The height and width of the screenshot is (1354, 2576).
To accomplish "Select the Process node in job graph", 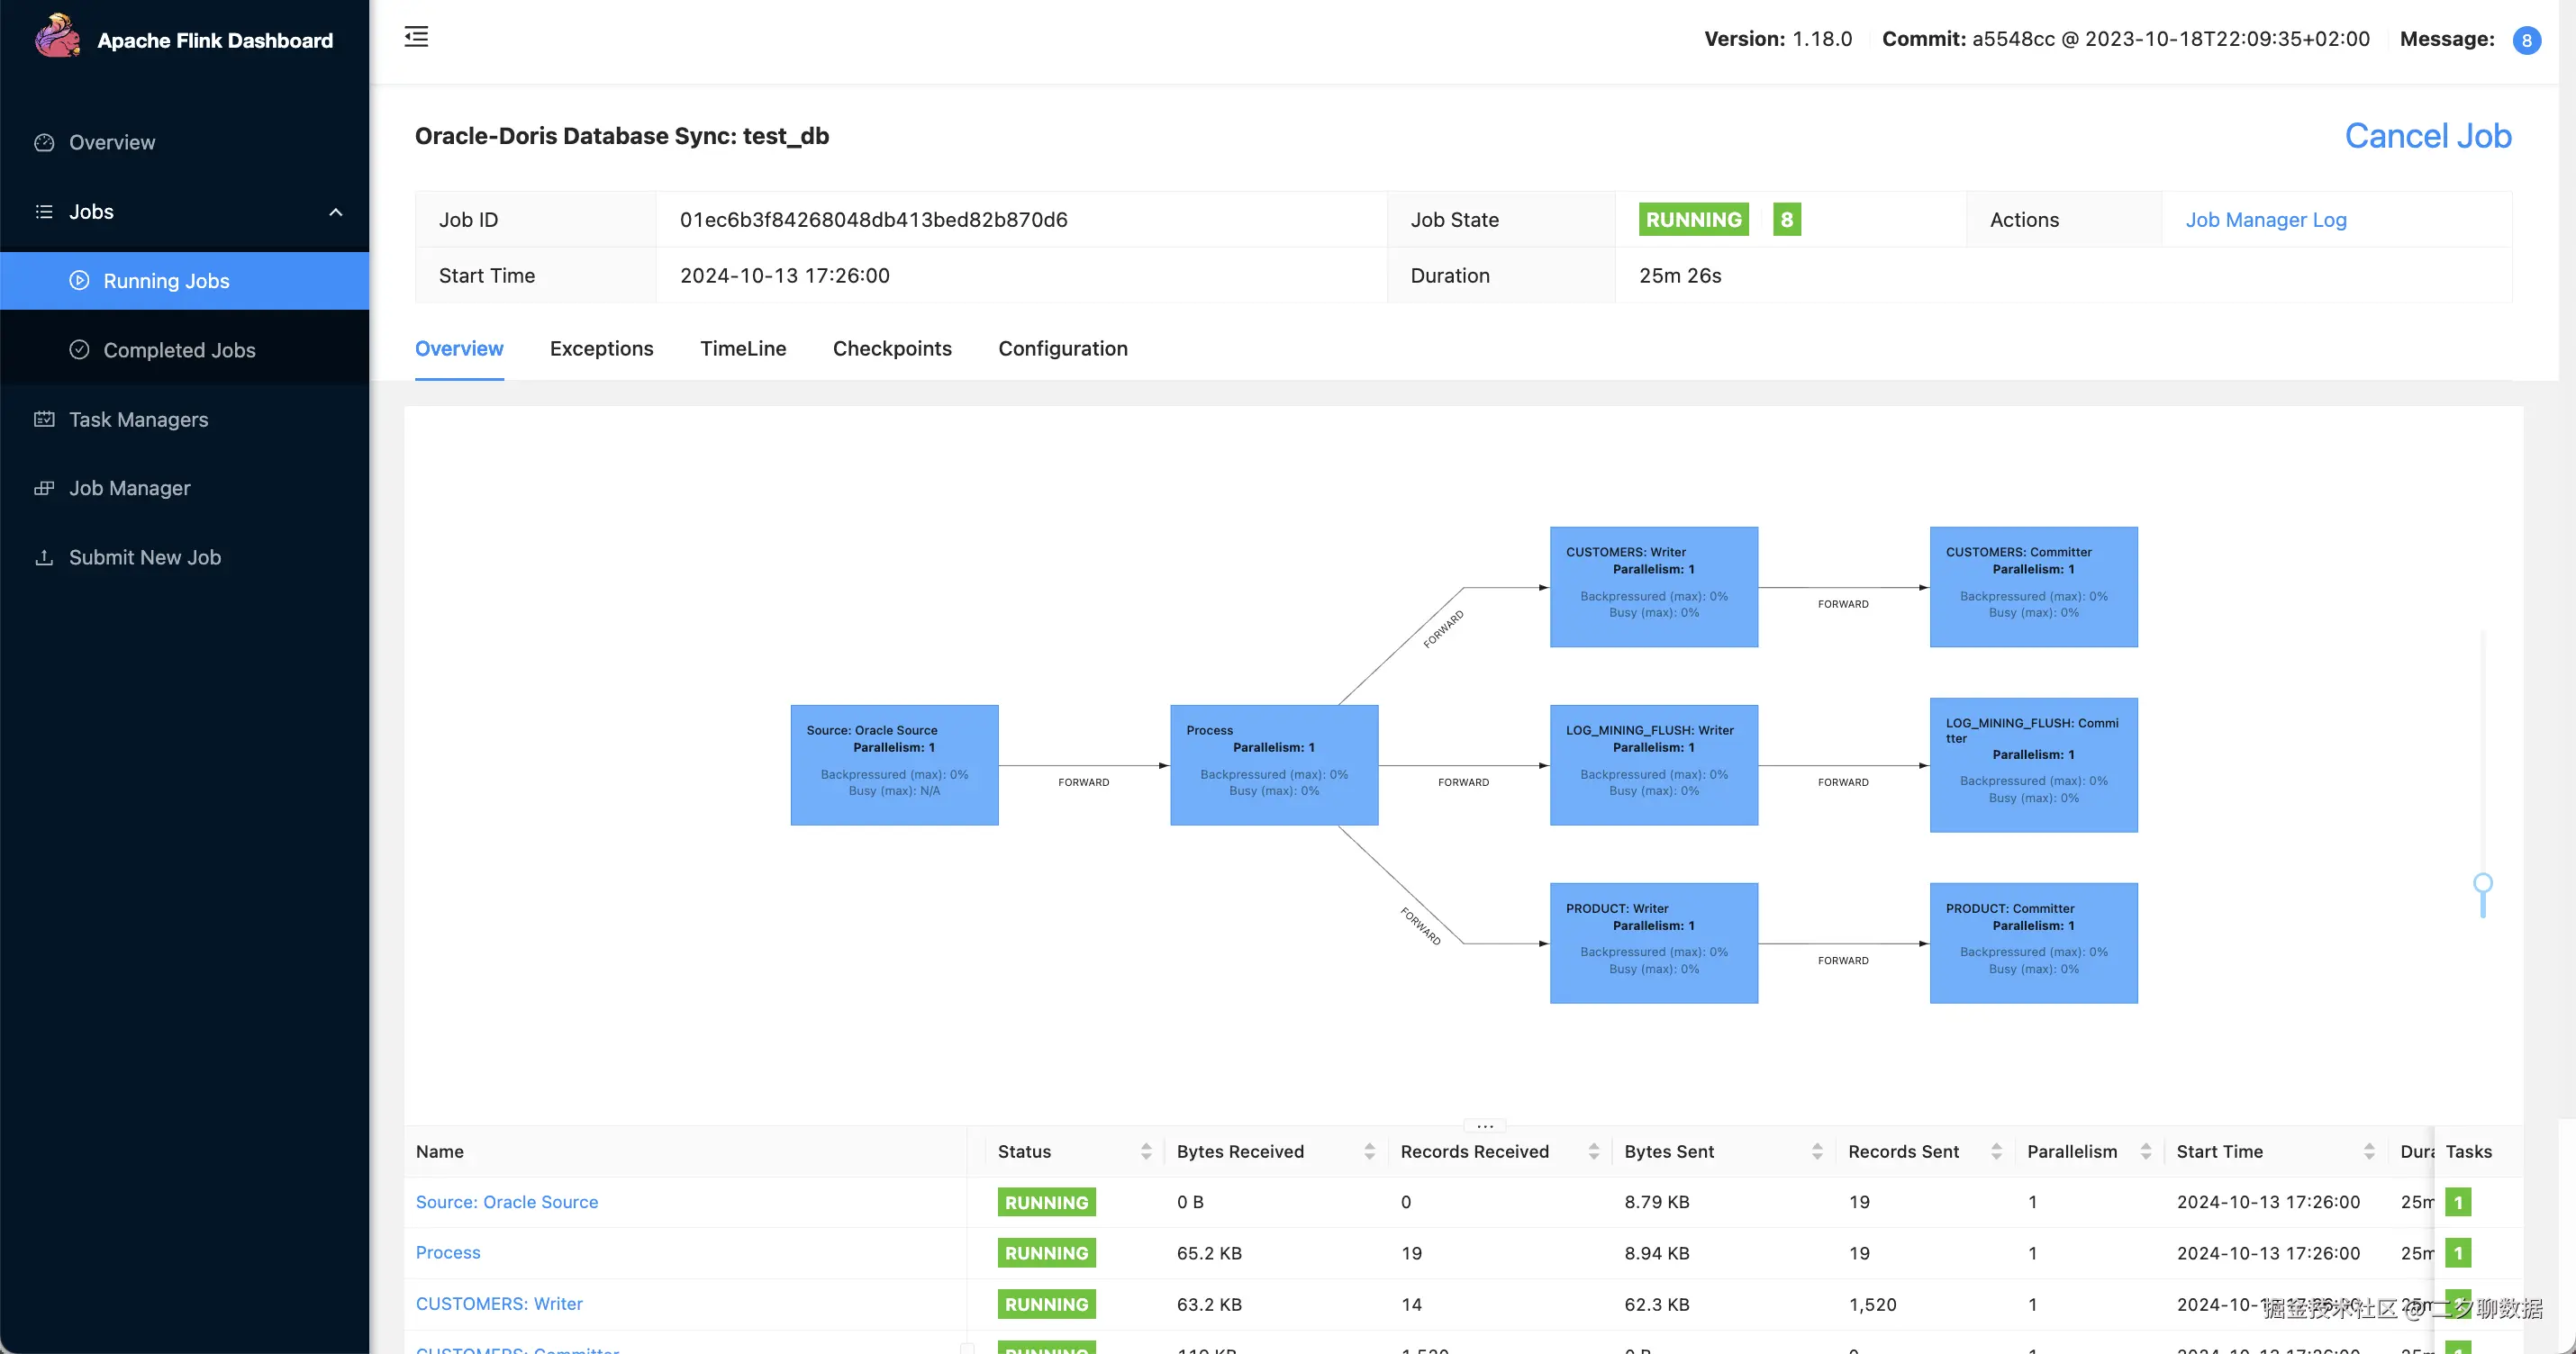I will (1273, 764).
